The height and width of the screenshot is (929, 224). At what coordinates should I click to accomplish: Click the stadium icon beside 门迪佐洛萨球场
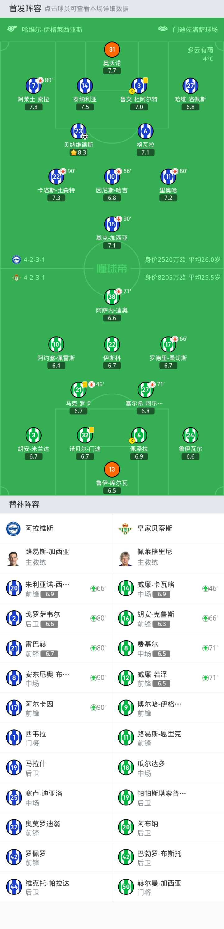click(163, 29)
